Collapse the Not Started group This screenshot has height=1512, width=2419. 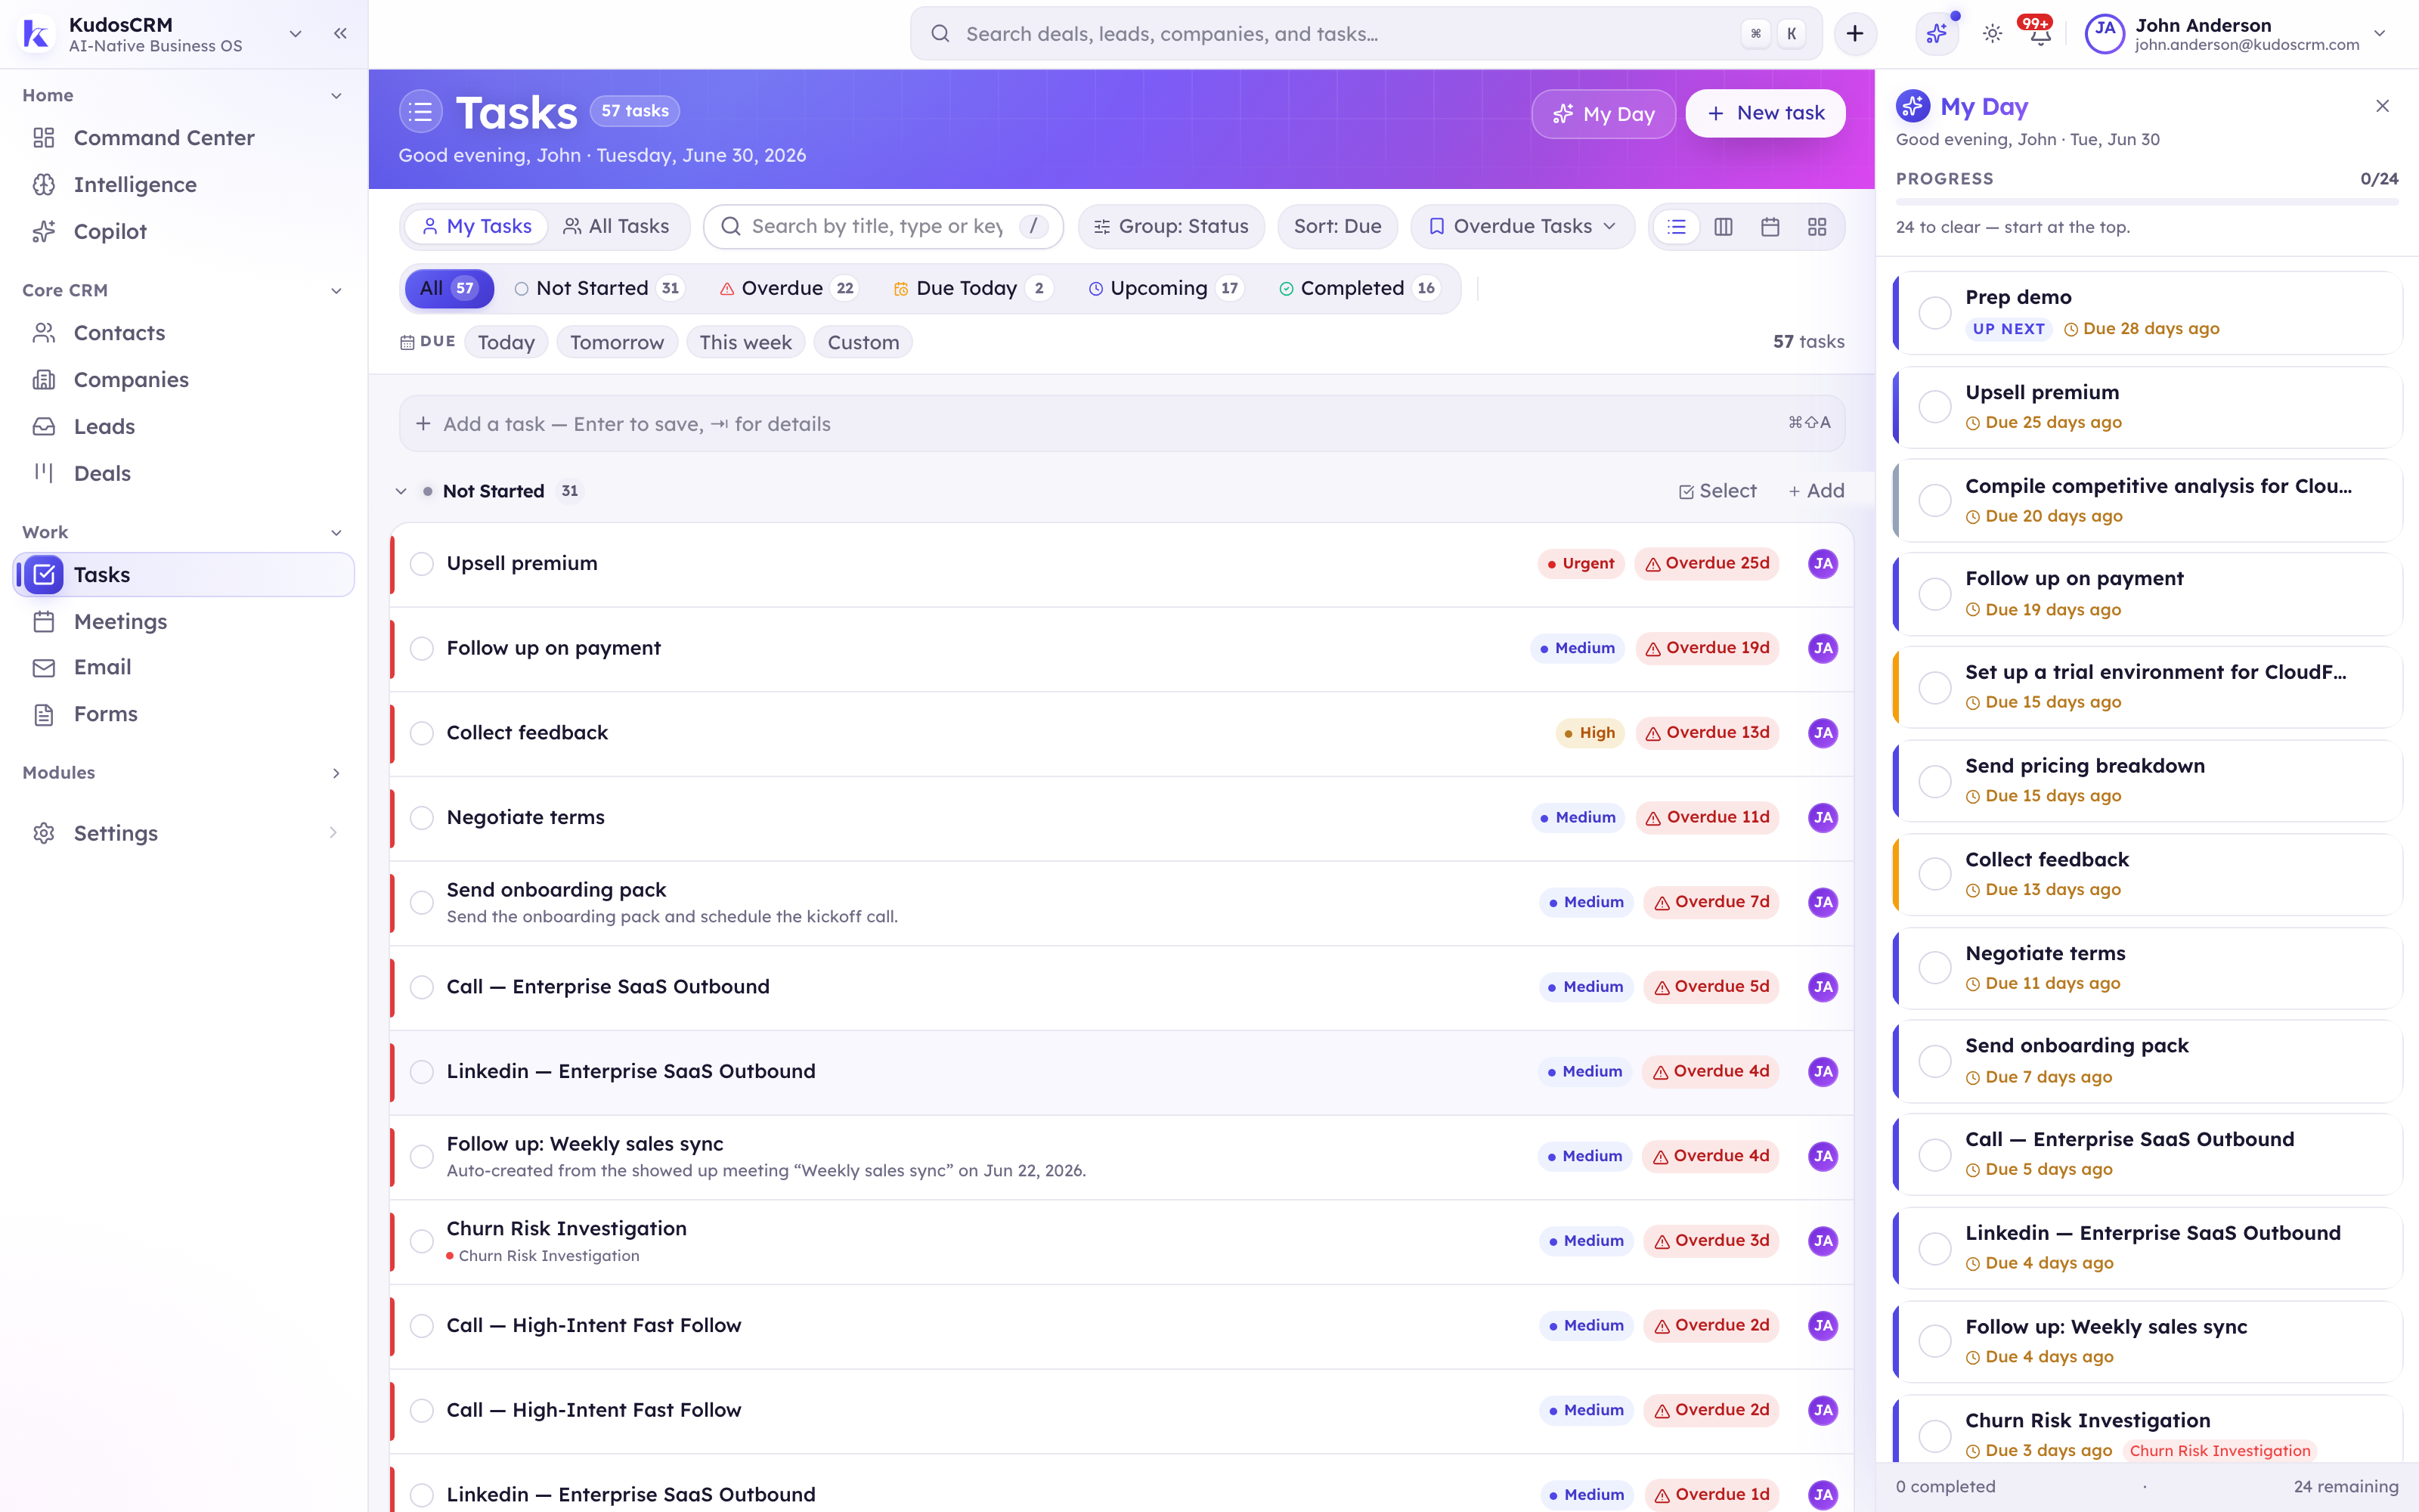pos(401,491)
